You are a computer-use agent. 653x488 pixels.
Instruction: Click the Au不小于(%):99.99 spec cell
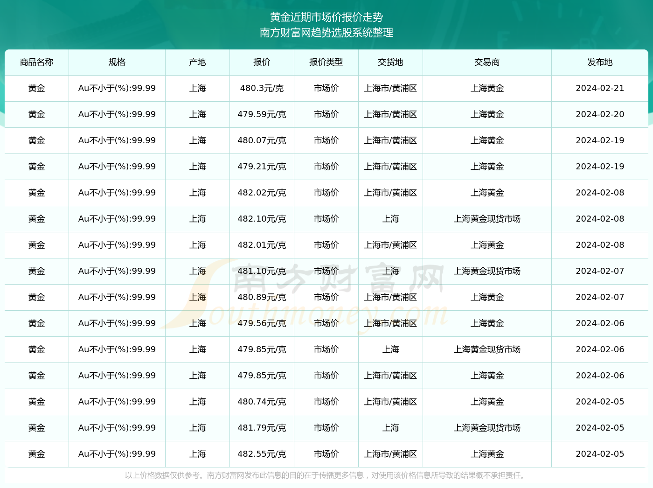[x=117, y=88]
